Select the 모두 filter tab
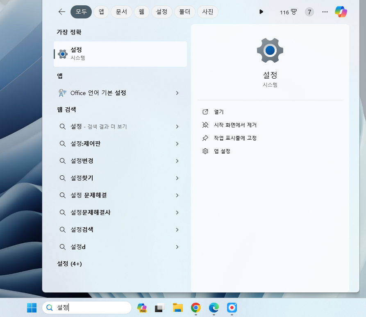 [81, 11]
